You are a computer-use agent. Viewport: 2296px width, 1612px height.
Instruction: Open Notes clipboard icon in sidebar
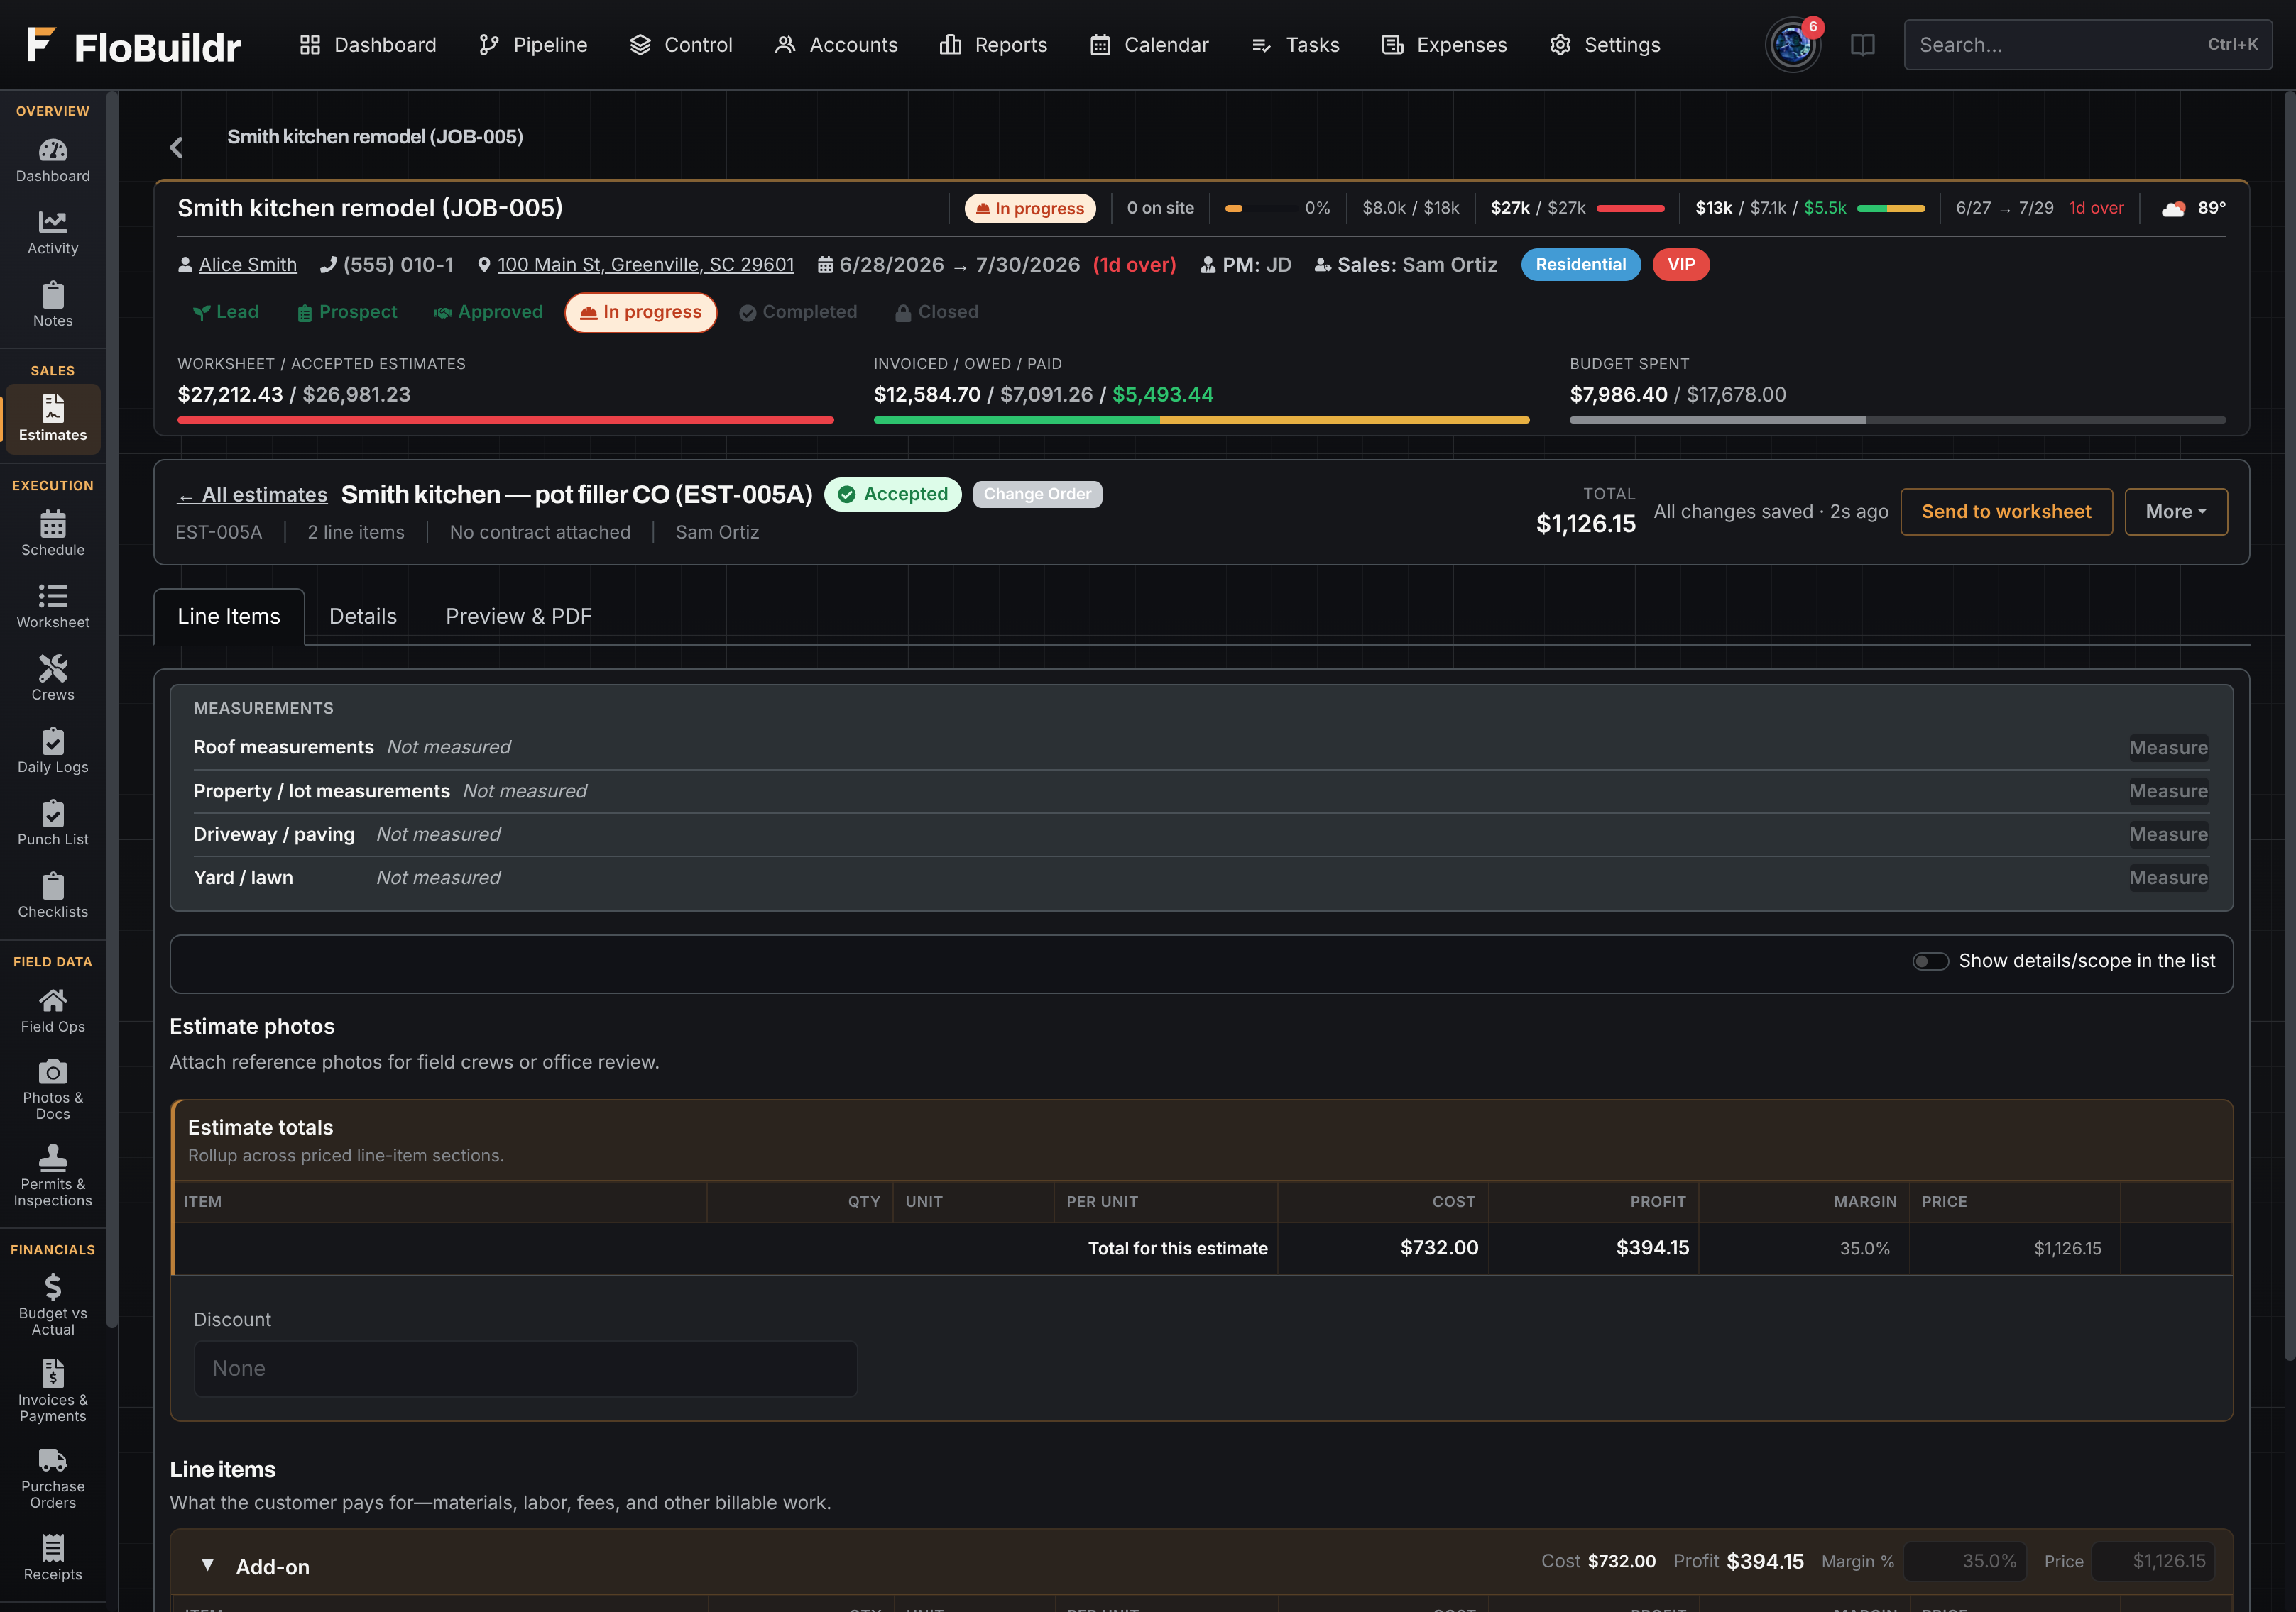point(53,295)
